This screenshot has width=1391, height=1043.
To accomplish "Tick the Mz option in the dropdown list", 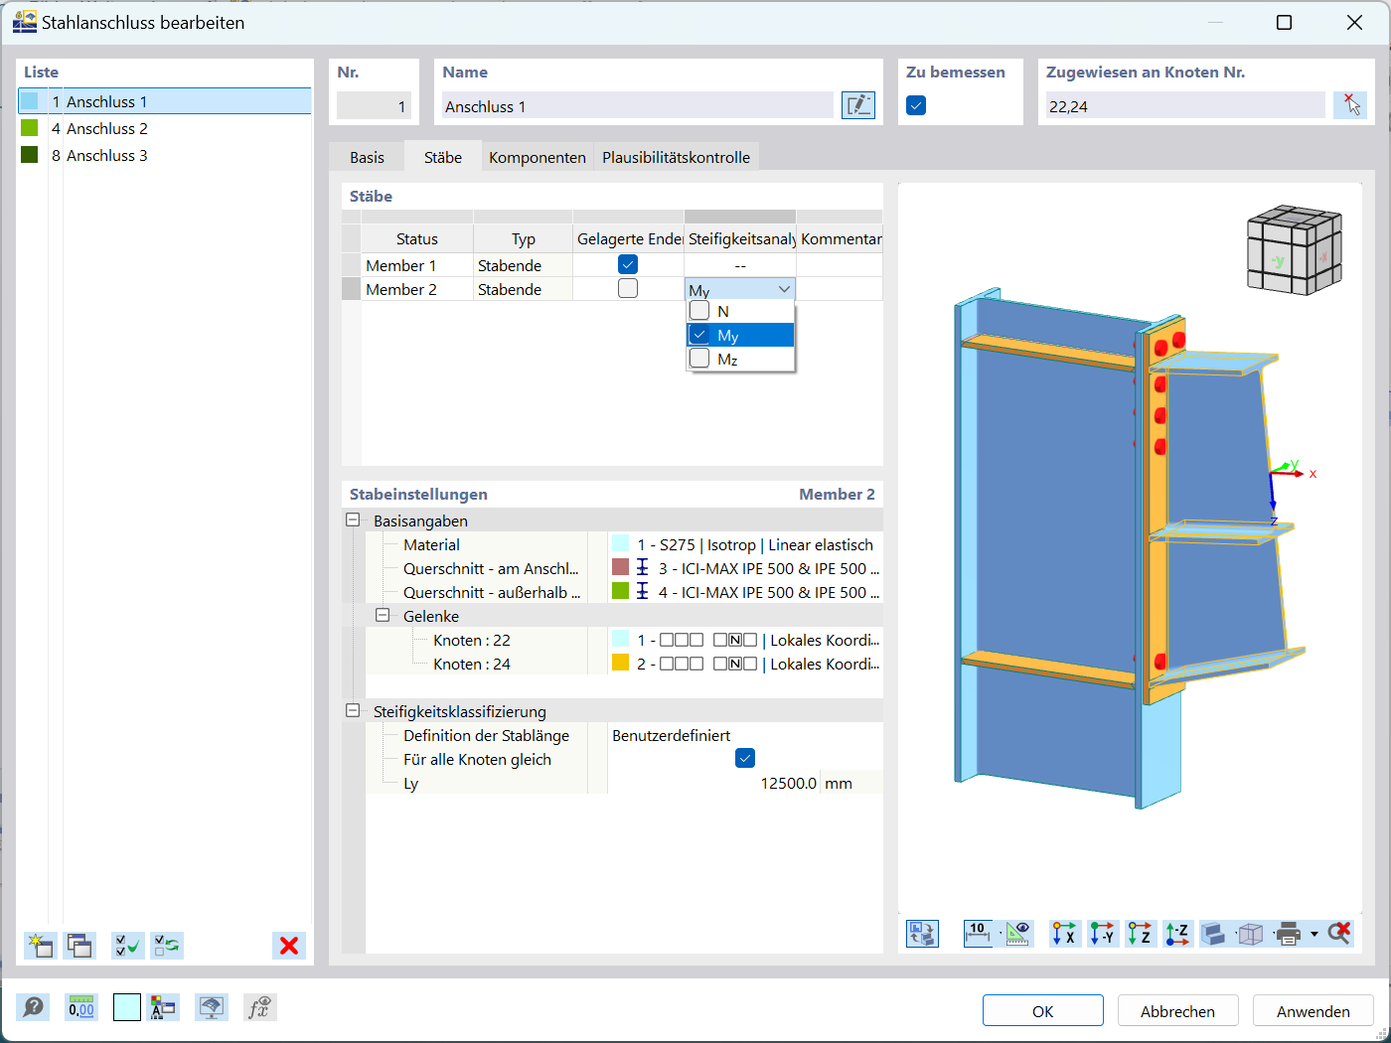I will click(x=699, y=359).
